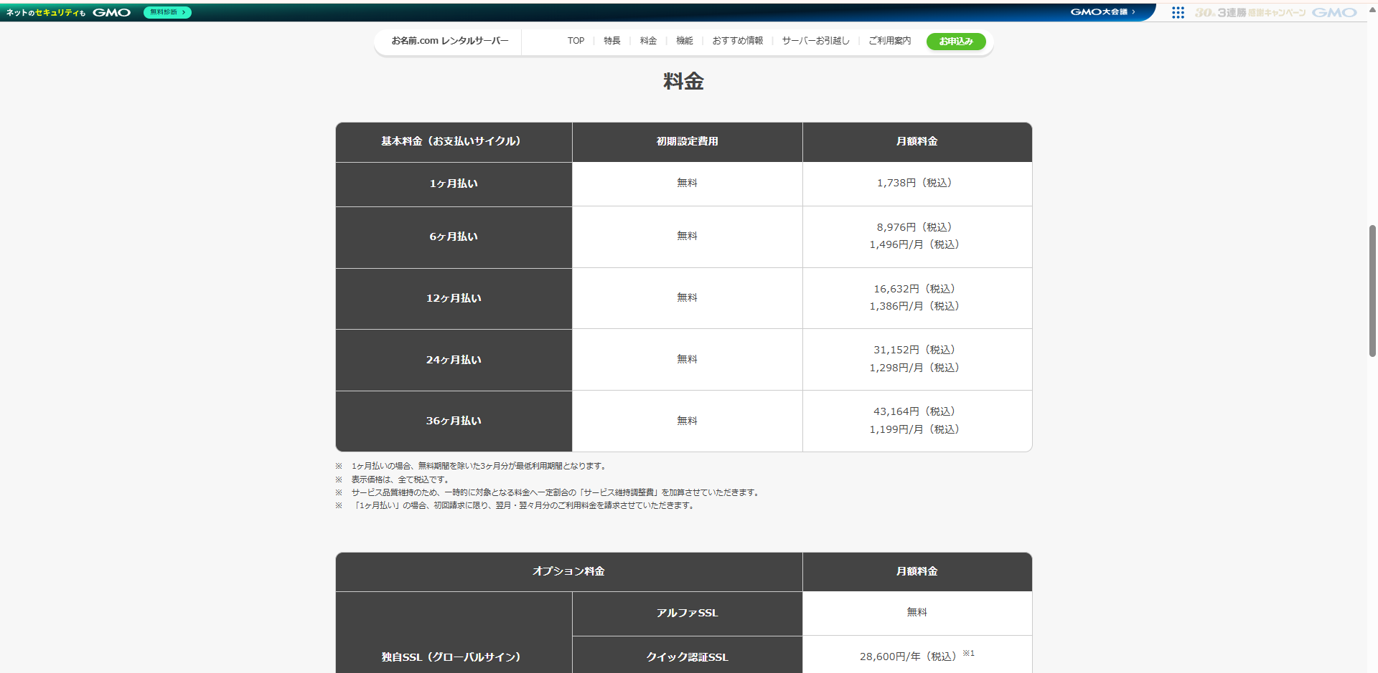Select 特長 in the navigation bar

click(611, 41)
